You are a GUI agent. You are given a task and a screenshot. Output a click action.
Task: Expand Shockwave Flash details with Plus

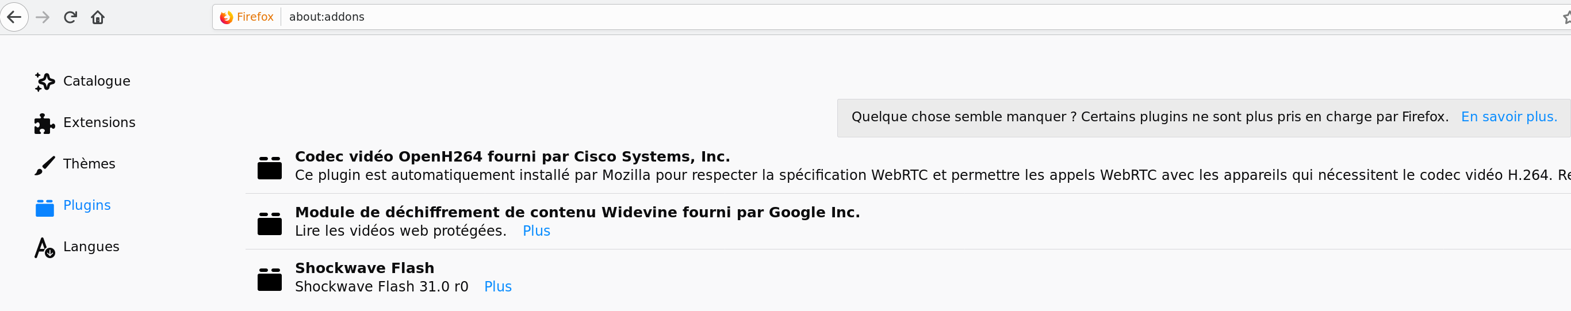tap(497, 287)
